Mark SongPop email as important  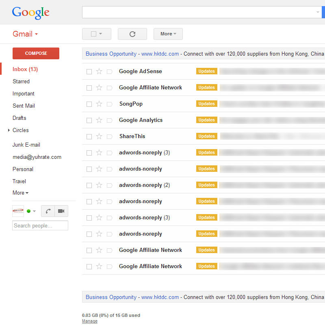coord(109,104)
